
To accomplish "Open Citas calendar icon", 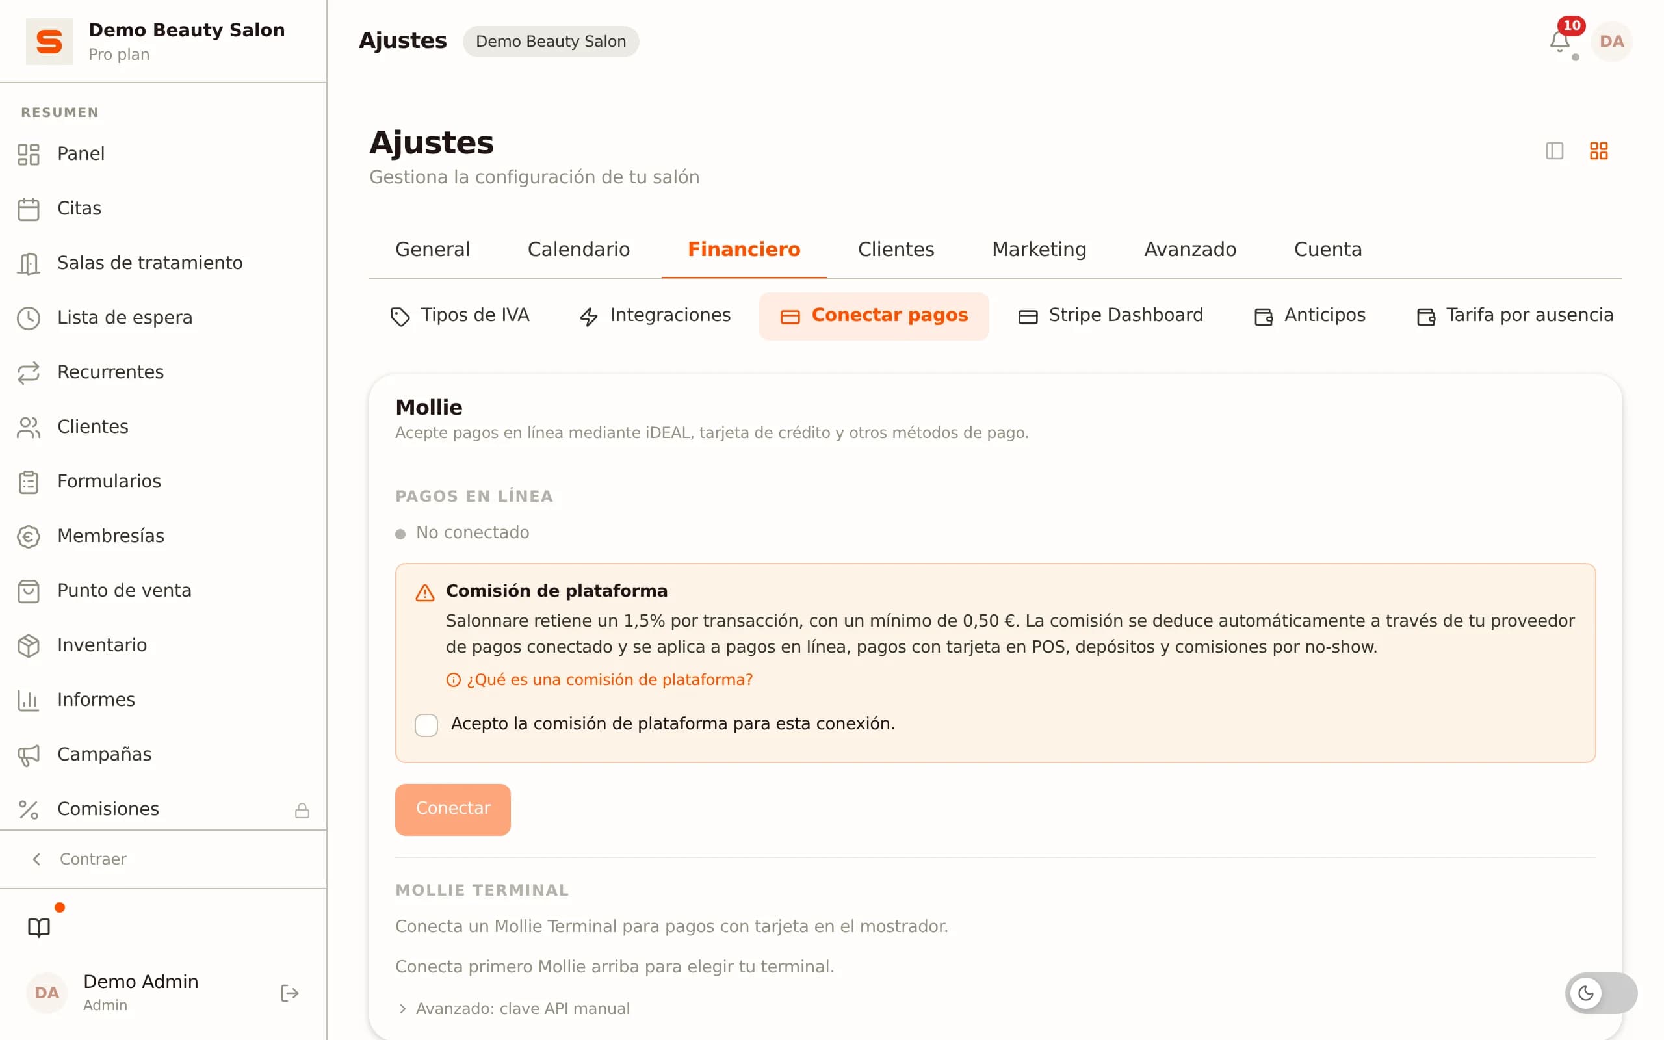I will click(28, 209).
